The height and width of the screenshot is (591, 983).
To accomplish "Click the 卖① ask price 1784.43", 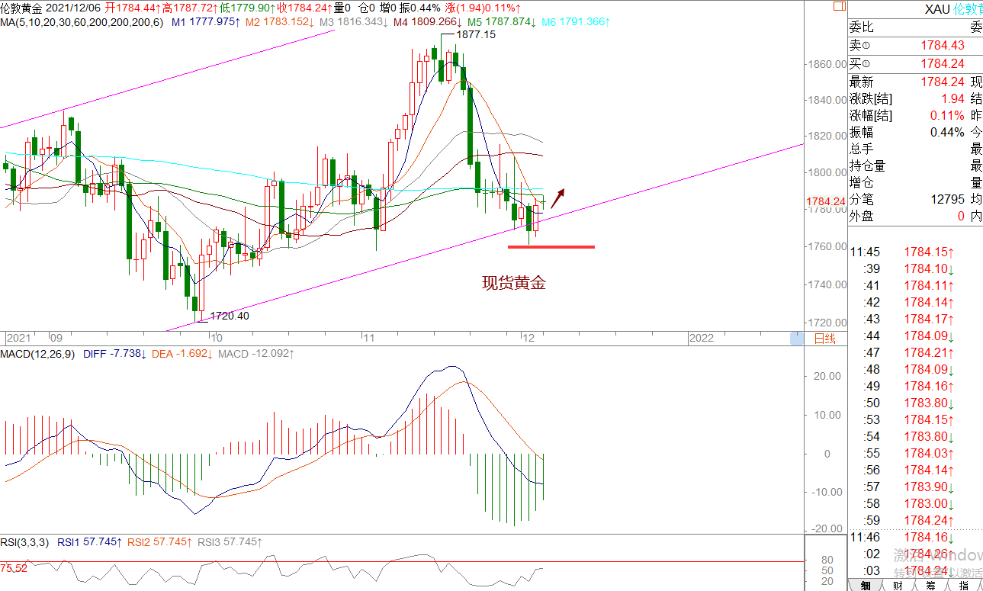I will (x=943, y=46).
